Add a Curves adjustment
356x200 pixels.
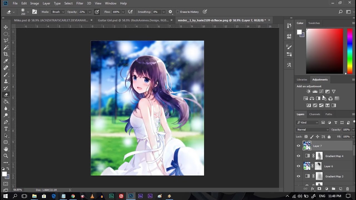coord(321,91)
